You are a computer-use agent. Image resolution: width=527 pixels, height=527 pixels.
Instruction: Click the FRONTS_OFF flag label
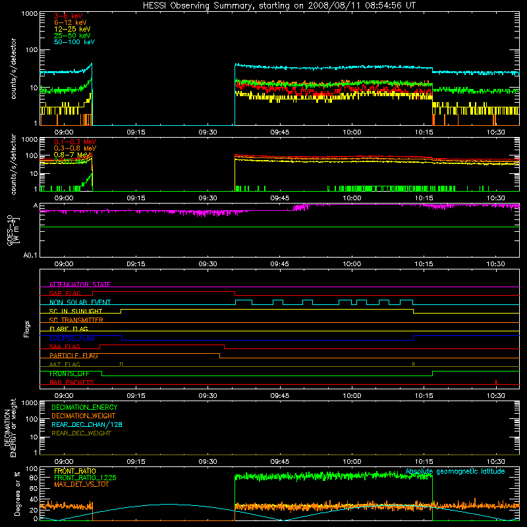69,374
